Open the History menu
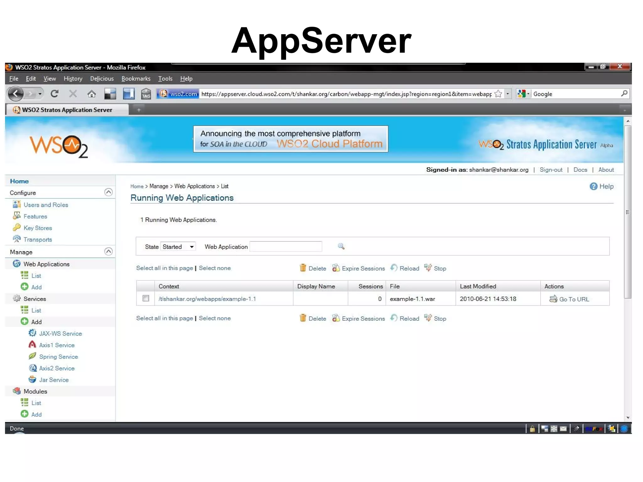The image size is (643, 482). 73,79
